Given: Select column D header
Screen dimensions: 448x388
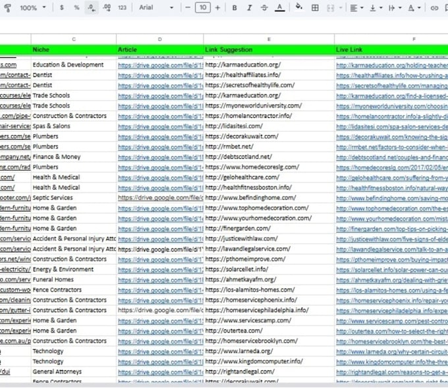Looking at the screenshot, I should point(159,39).
